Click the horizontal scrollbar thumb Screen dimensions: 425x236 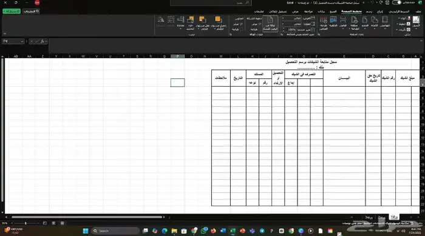tap(87, 217)
